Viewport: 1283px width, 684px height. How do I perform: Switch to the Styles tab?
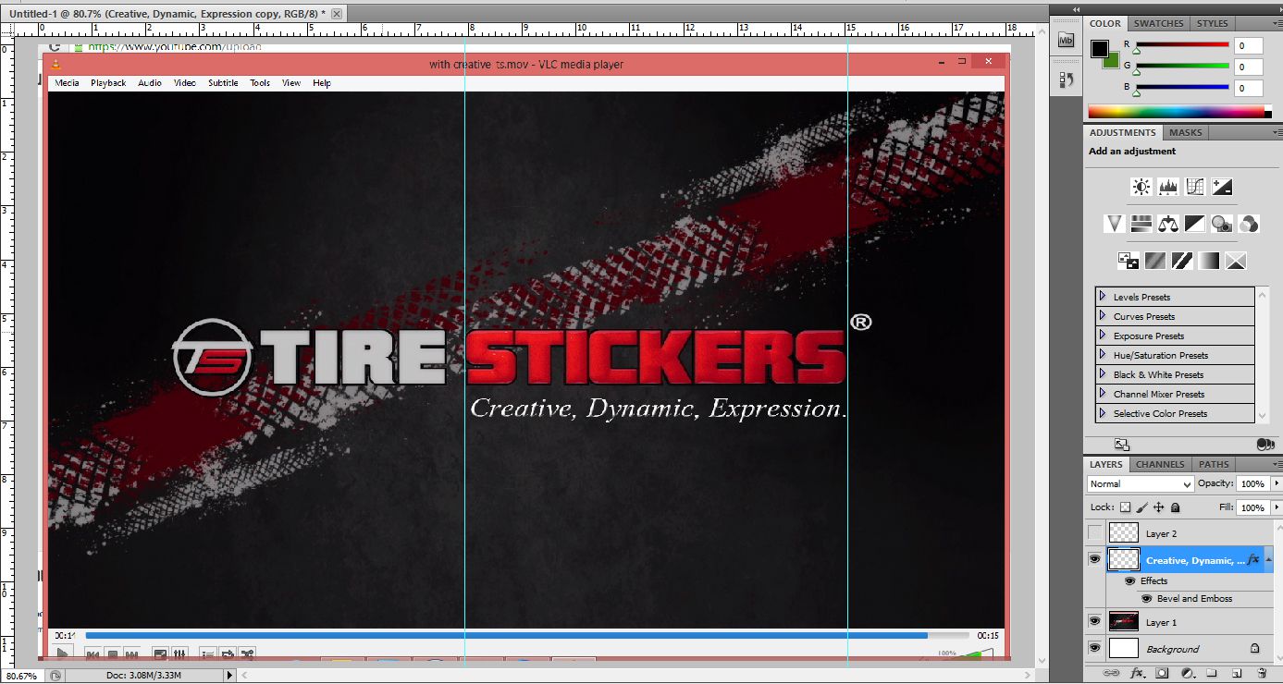(x=1212, y=23)
